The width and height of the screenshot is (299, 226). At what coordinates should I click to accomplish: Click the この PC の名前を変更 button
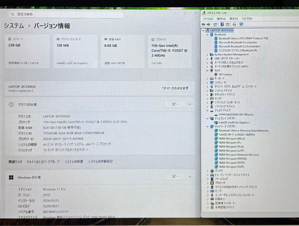click(175, 88)
